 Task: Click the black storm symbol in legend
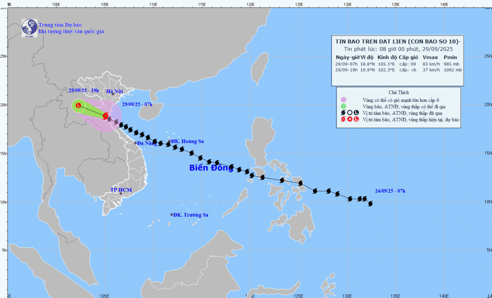click(x=344, y=112)
